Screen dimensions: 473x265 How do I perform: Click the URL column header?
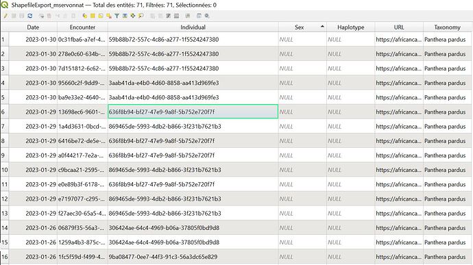coord(399,27)
